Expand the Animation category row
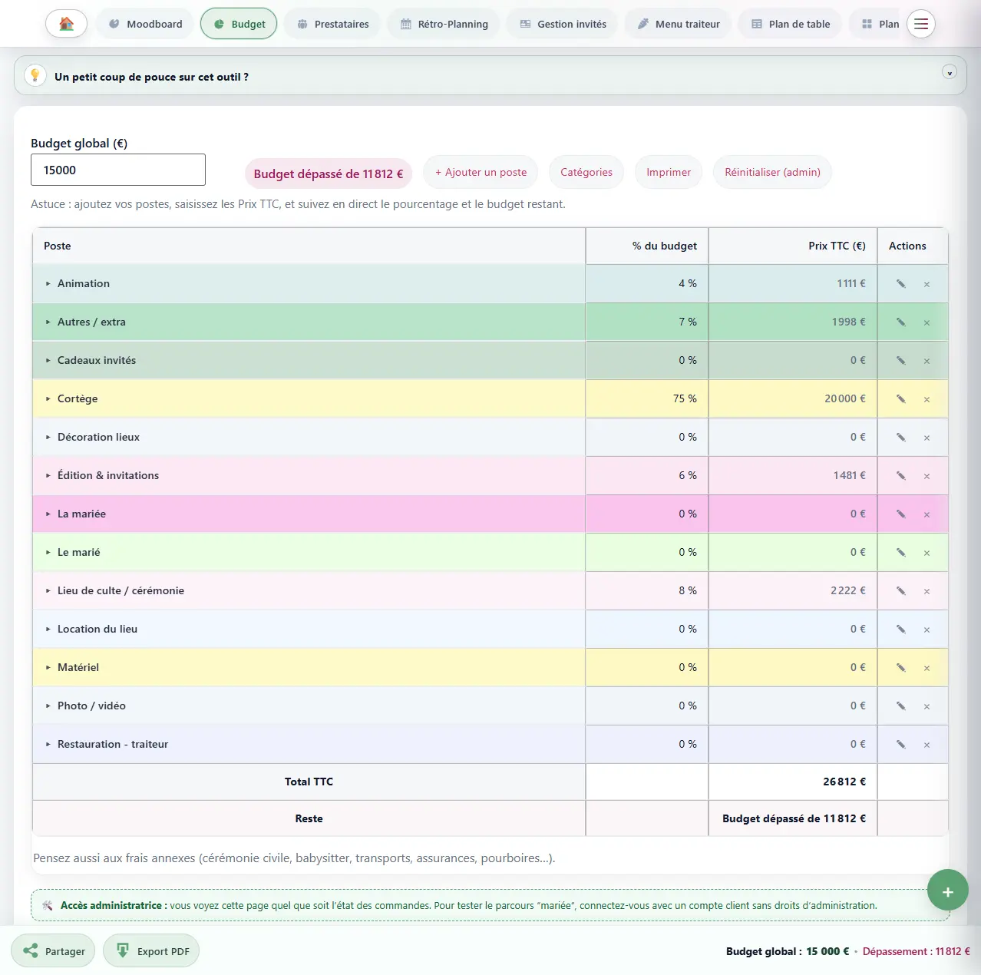This screenshot has height=975, width=981. [48, 284]
